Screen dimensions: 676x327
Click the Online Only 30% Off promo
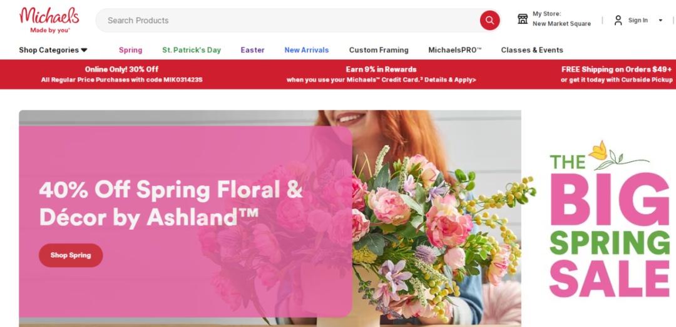click(x=121, y=74)
